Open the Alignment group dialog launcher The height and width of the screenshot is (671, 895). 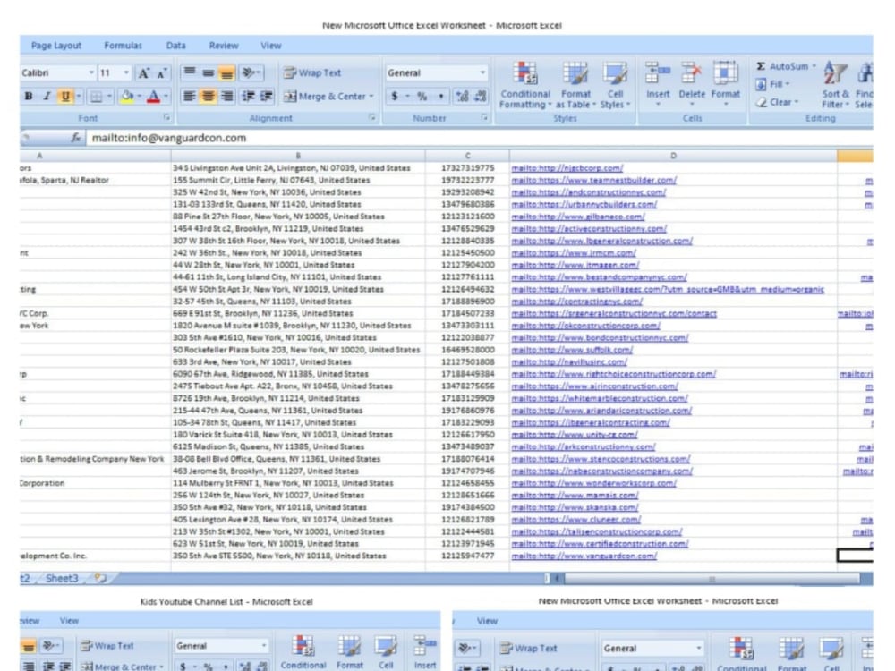coord(372,117)
